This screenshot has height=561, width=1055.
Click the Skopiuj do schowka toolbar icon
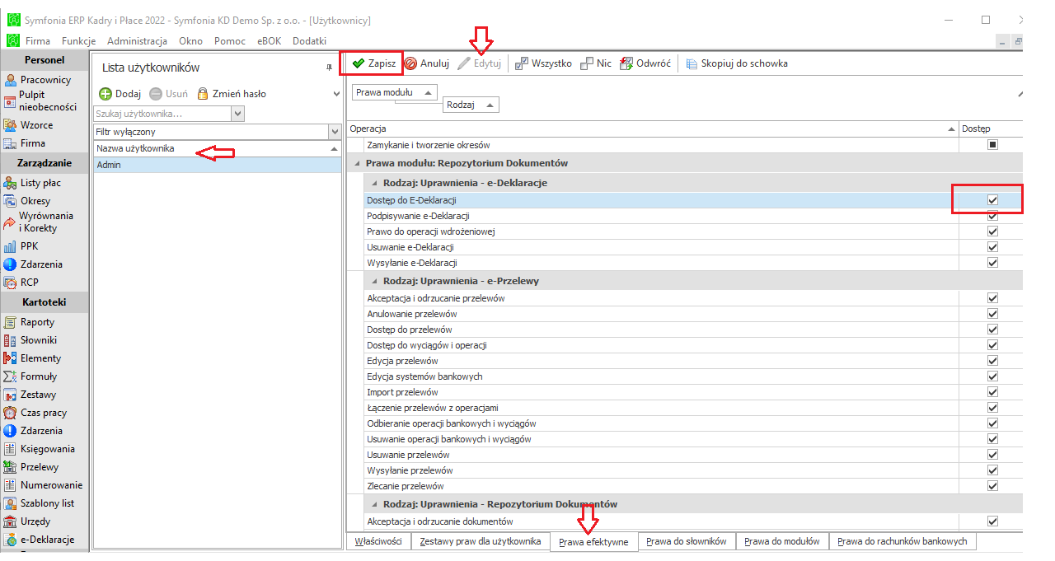[x=692, y=63]
